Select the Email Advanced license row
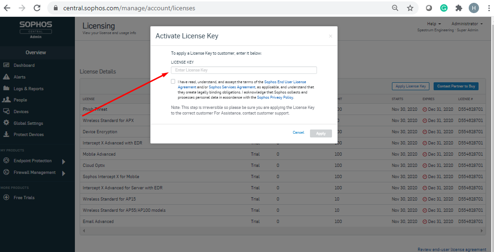 (x=282, y=222)
